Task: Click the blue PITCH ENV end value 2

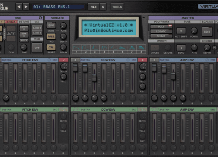Action: point(64,60)
